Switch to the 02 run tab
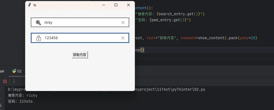 17,71
